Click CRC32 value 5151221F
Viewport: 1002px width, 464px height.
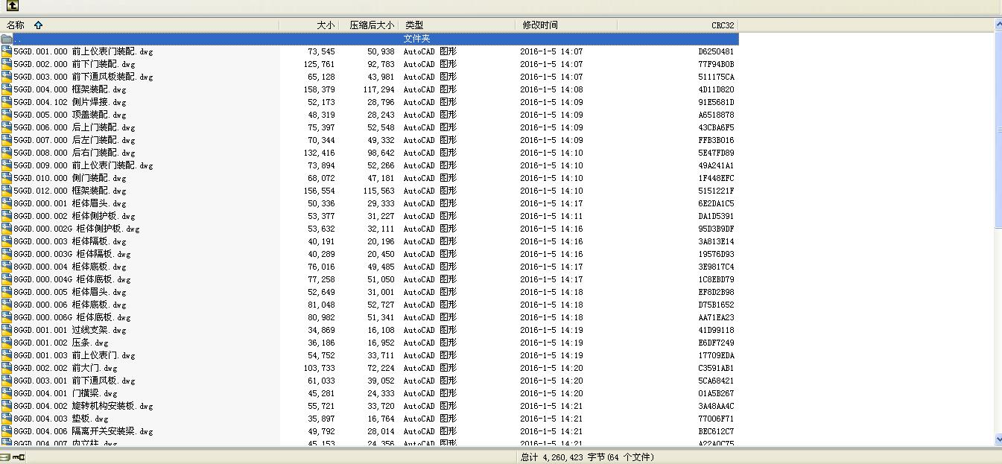(x=716, y=191)
